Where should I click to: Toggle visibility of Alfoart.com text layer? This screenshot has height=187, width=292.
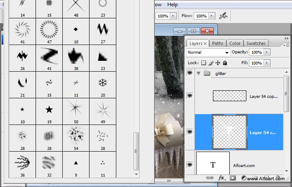[190, 165]
